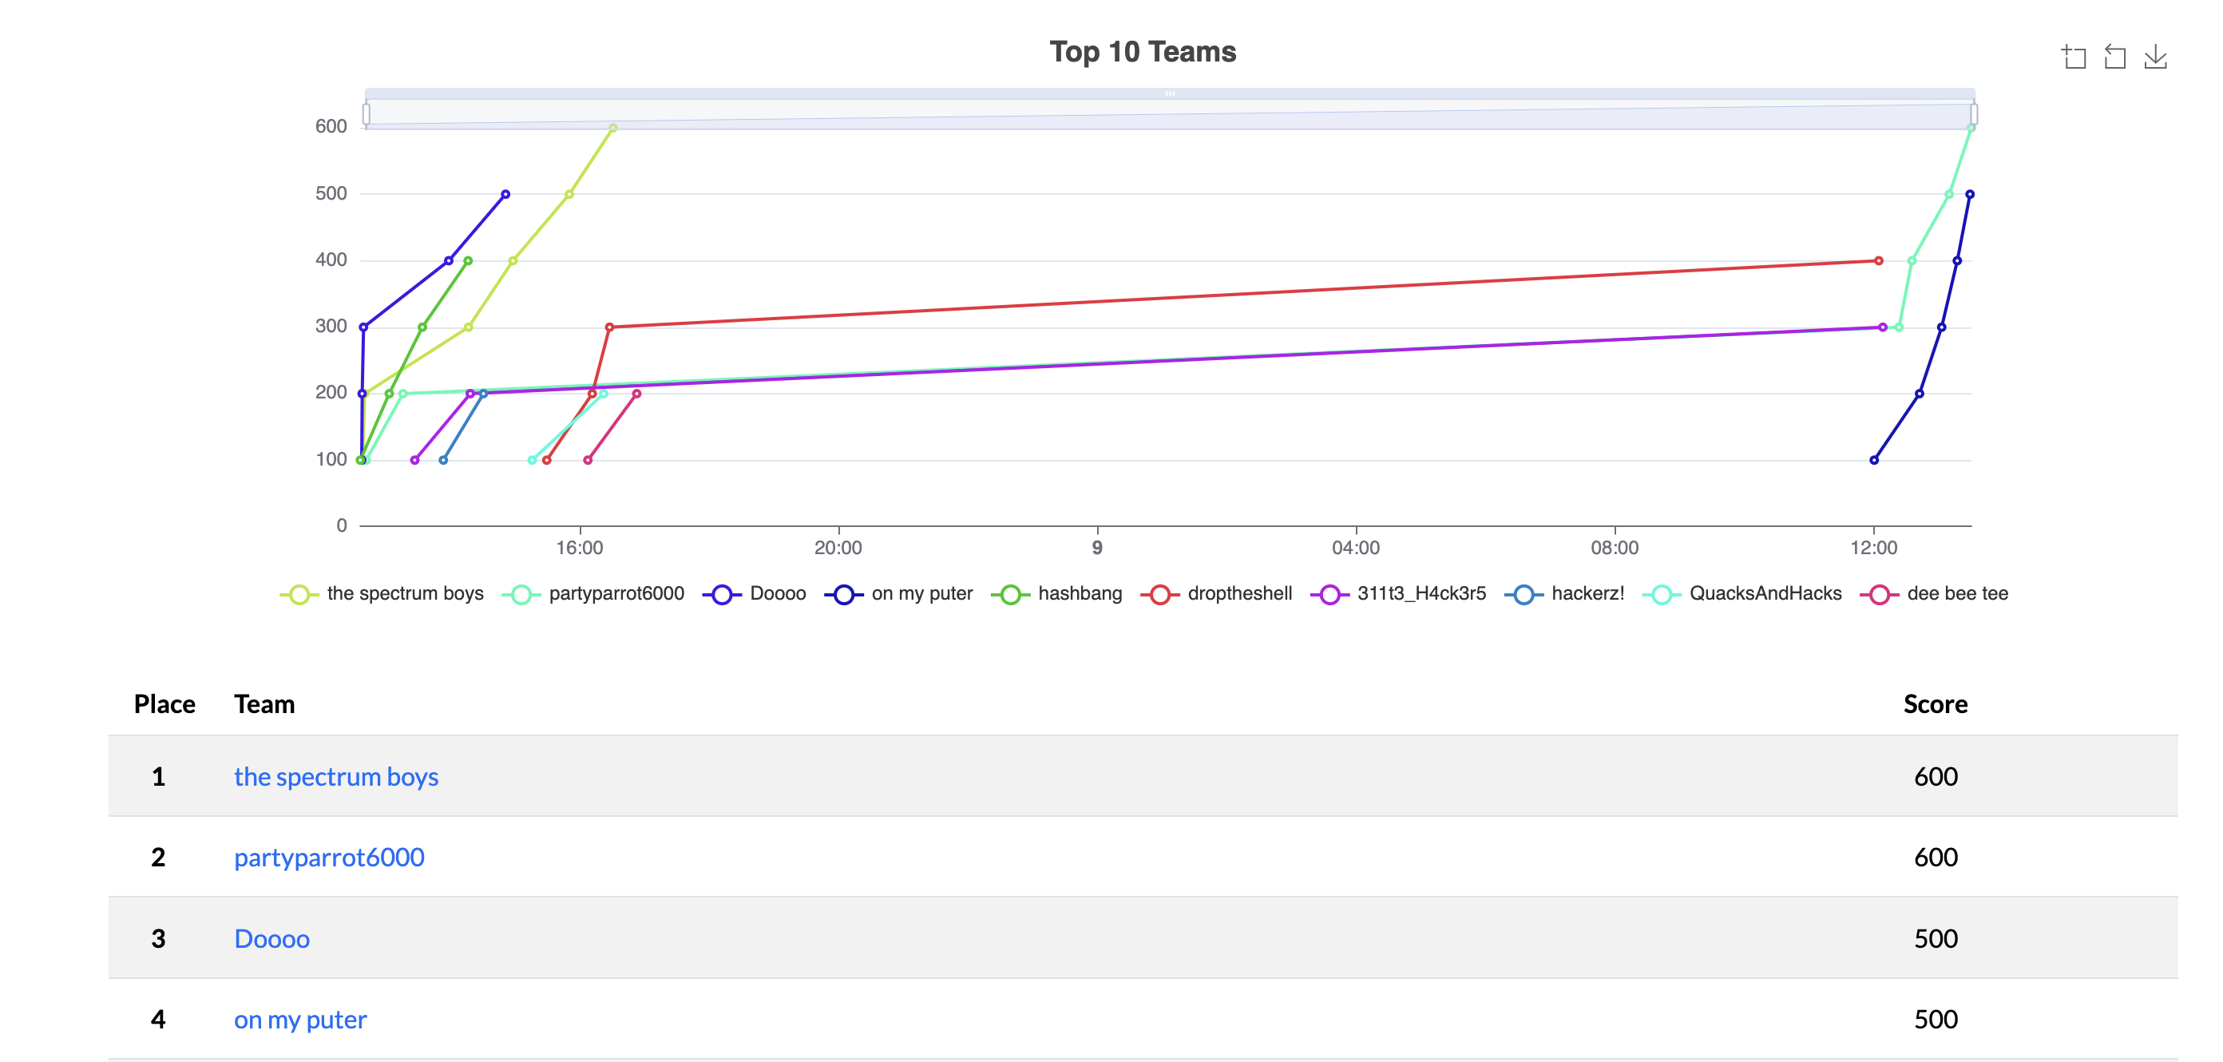Click the 'Team' column header

[264, 704]
